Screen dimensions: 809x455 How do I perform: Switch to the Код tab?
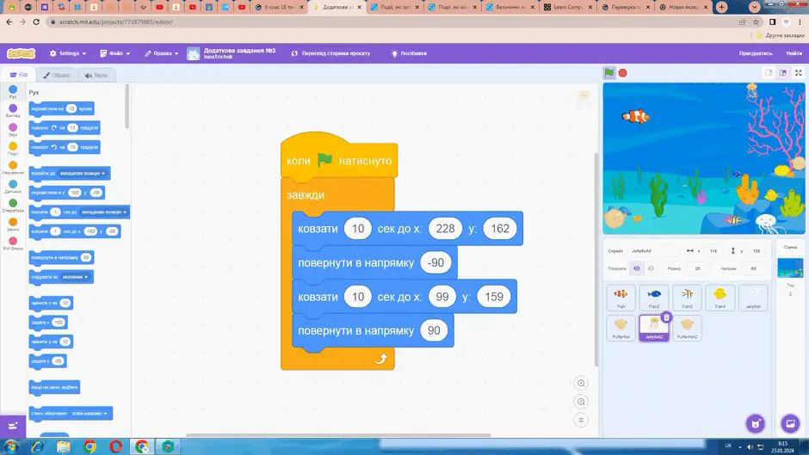tap(19, 75)
